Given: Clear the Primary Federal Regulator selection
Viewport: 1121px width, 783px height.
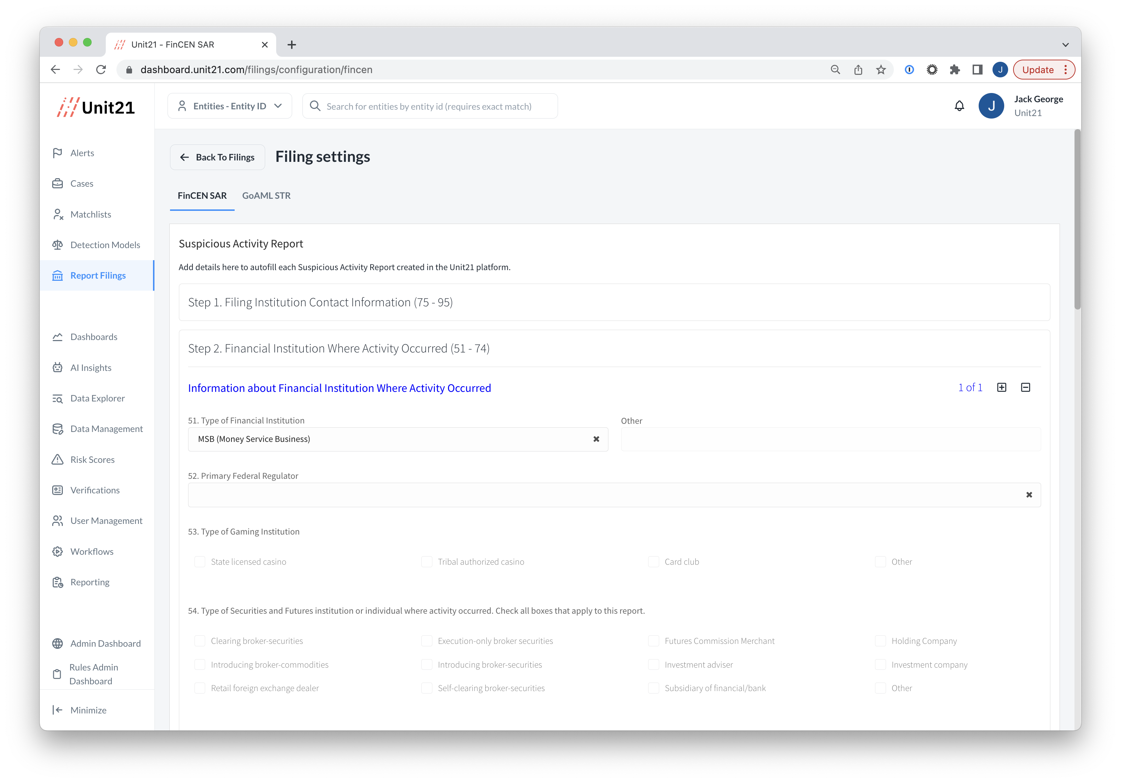Looking at the screenshot, I should (1029, 495).
